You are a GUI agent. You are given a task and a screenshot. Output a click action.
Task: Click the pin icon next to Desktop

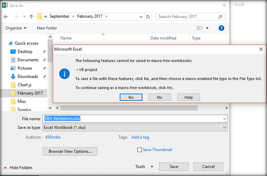tap(44, 52)
